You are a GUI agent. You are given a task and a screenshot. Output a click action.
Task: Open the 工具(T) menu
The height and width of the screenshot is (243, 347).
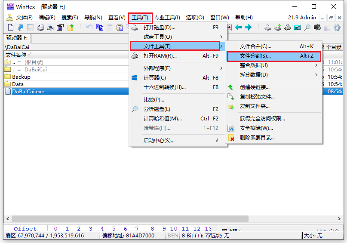point(140,18)
